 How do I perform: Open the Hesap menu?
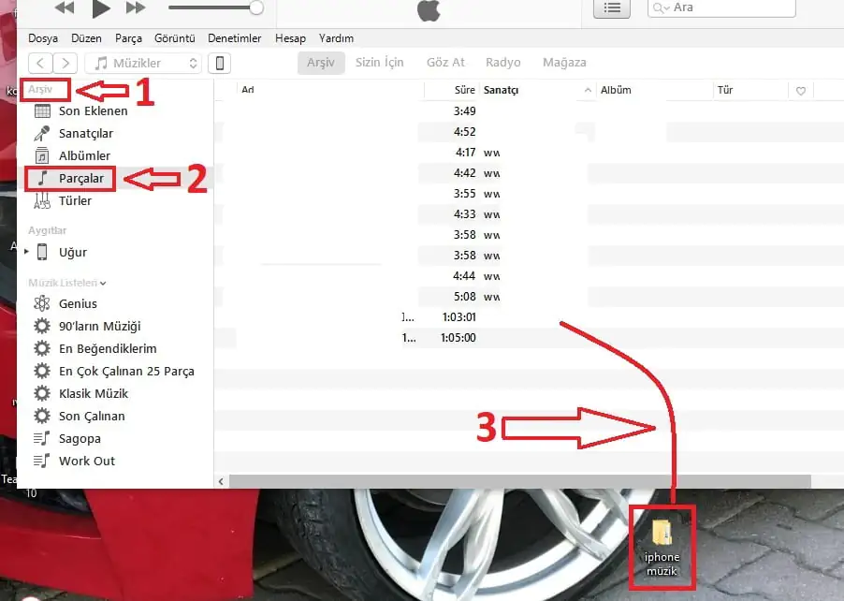(x=290, y=38)
